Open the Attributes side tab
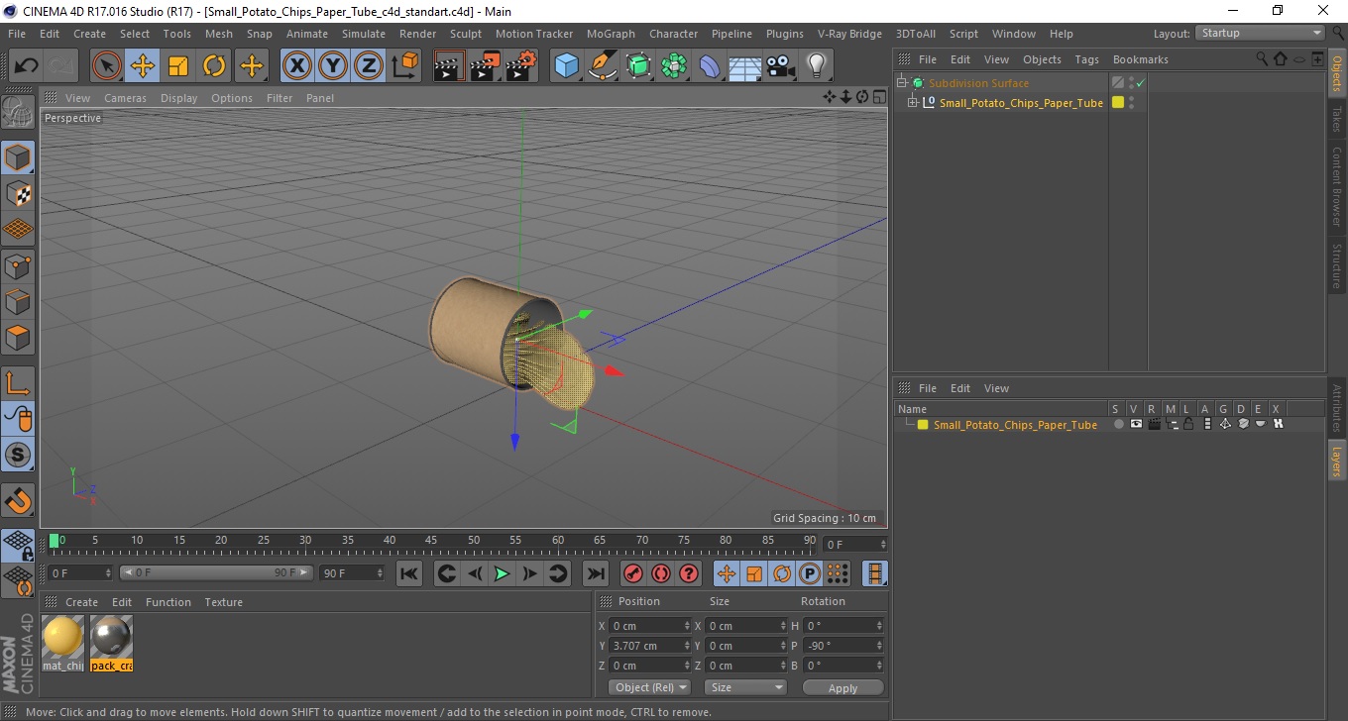 (x=1336, y=409)
